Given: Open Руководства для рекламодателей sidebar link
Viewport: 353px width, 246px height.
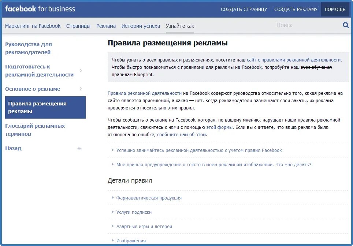Looking at the screenshot, I should 28,48.
